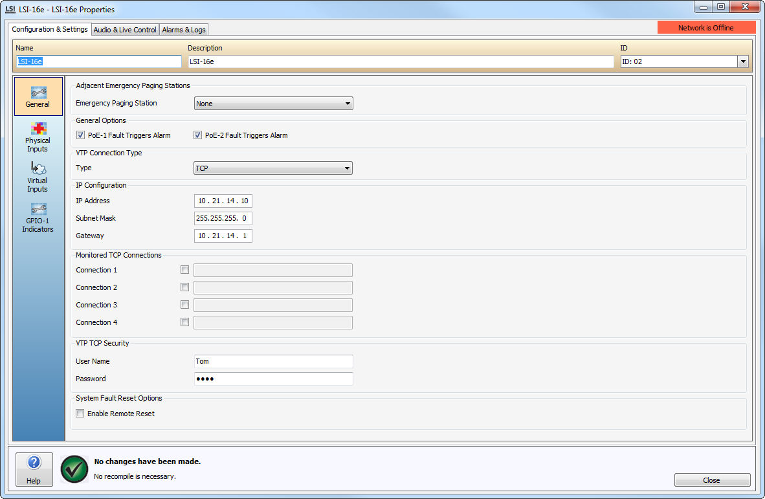Screen dimensions: 765x499
Task: Click the Subnet Mask field
Action: tap(223, 219)
